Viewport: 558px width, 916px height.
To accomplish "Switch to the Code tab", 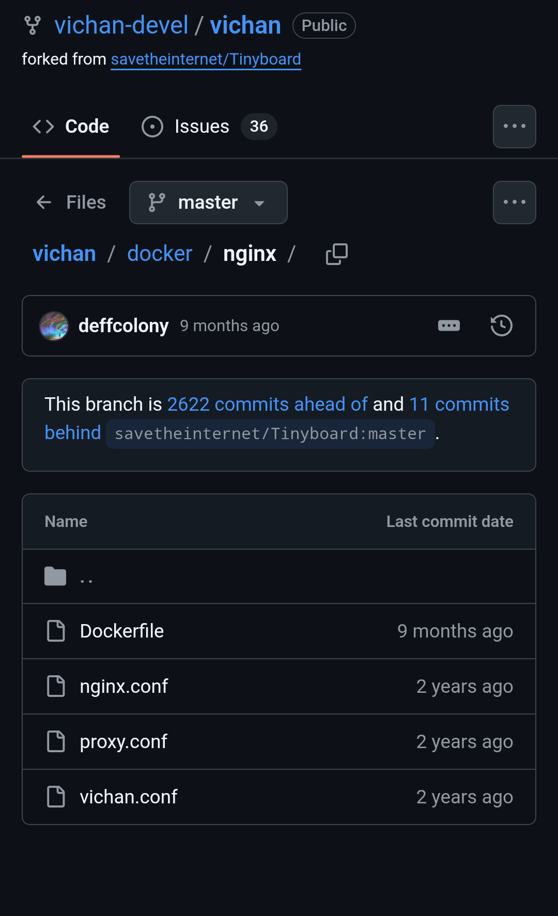I will 71,127.
